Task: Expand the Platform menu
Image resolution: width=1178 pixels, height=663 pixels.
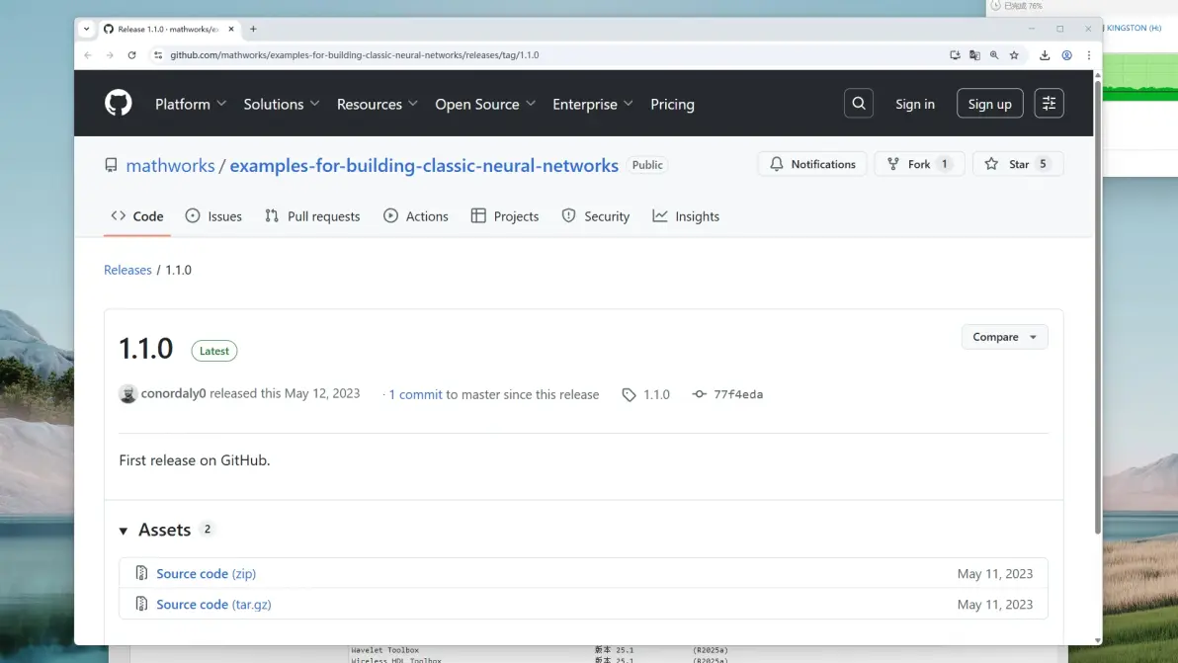Action: pos(190,105)
